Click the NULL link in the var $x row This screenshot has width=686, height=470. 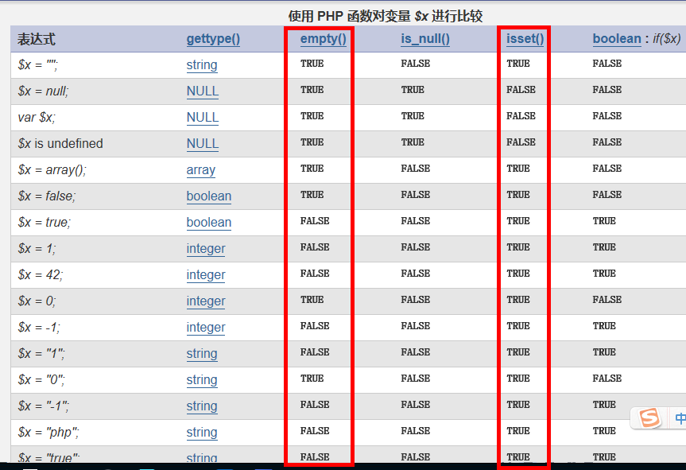[x=203, y=117]
